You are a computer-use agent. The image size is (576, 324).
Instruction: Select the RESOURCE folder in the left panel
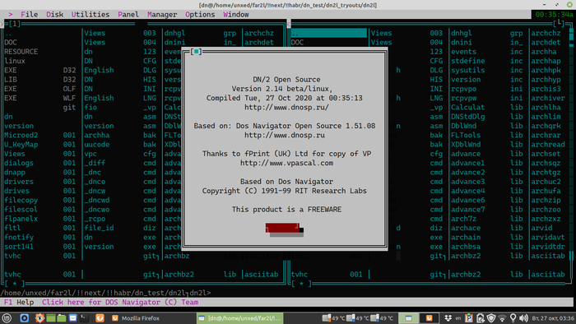(x=21, y=52)
